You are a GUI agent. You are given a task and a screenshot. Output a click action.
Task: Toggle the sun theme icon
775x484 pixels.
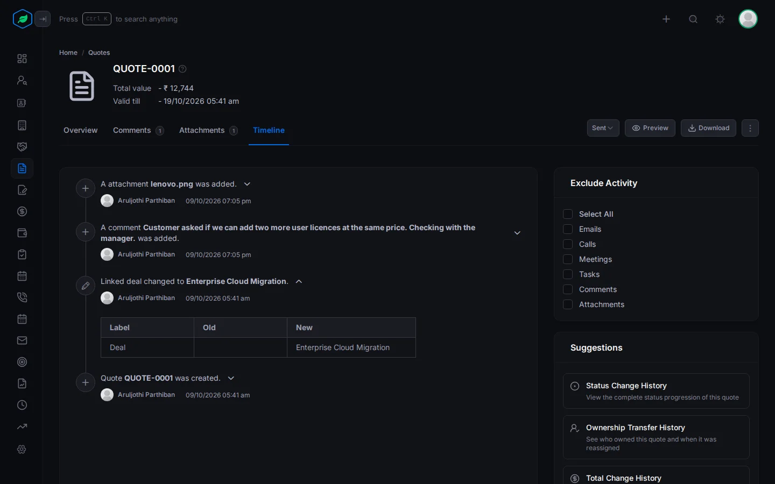click(720, 19)
